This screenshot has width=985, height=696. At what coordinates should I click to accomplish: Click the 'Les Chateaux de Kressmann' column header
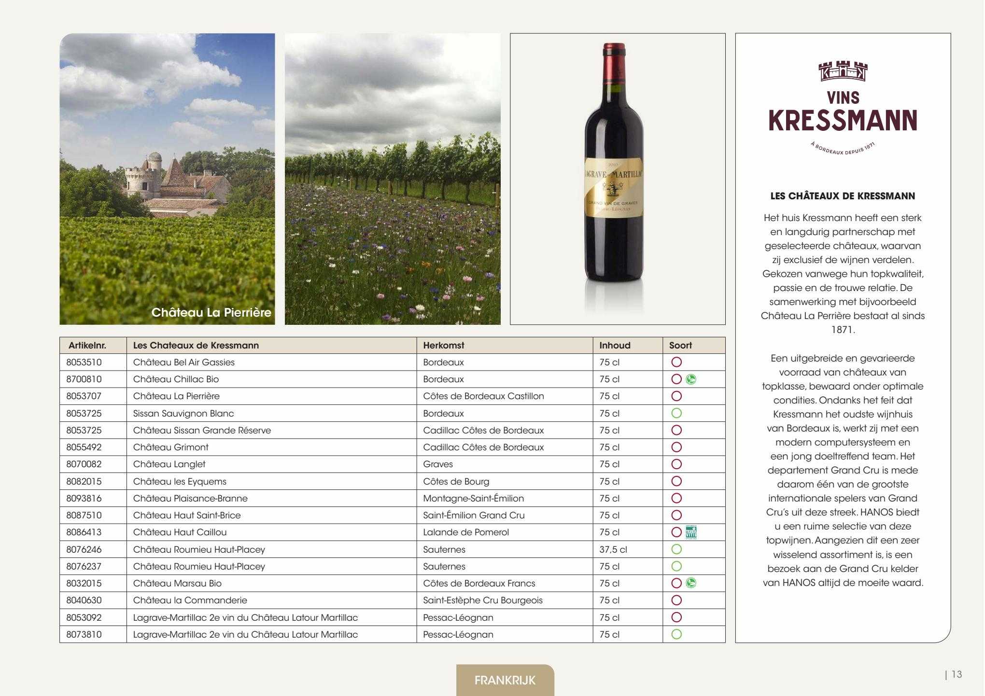click(x=196, y=346)
